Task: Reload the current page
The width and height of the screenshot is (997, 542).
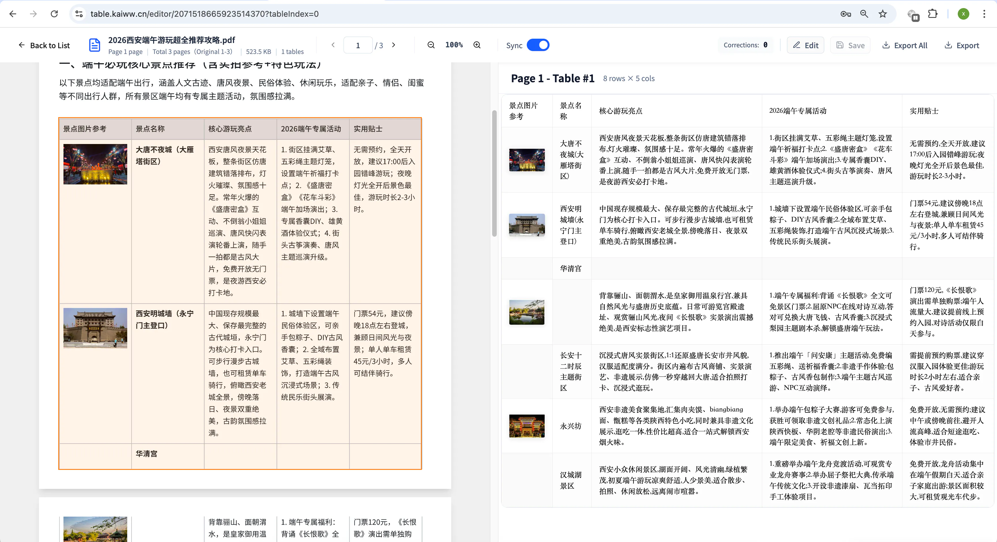Action: 54,14
